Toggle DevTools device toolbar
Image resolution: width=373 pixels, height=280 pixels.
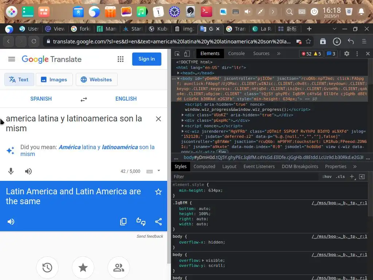coord(187,54)
